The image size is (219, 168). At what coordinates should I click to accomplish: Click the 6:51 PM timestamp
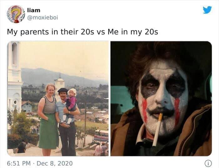click(18, 163)
